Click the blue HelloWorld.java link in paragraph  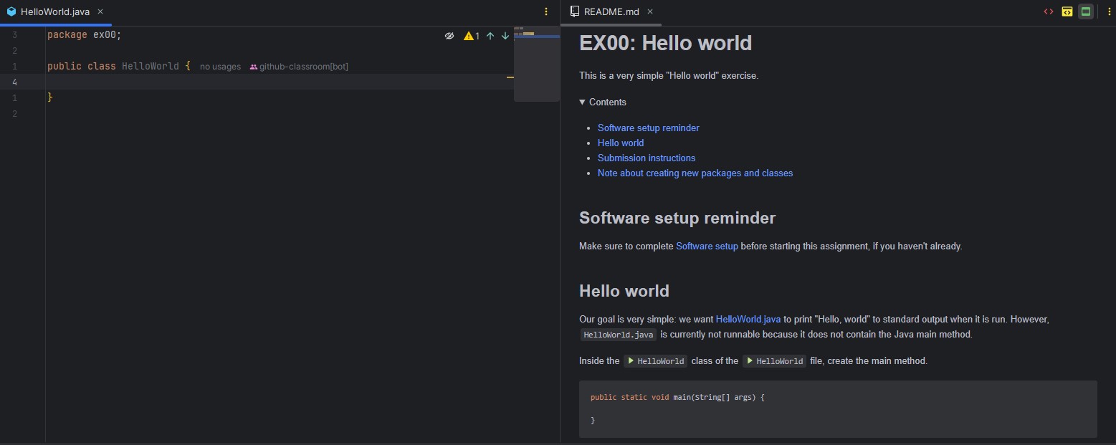tap(748, 320)
